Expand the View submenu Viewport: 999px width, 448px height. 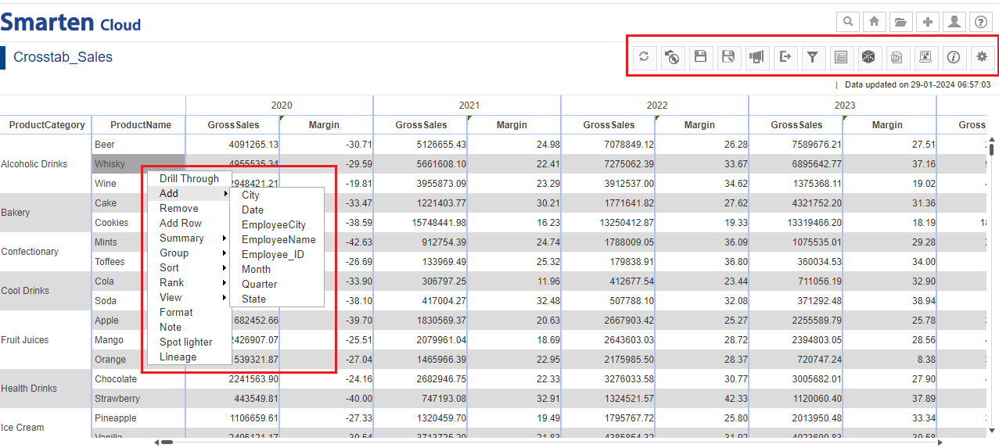click(189, 297)
